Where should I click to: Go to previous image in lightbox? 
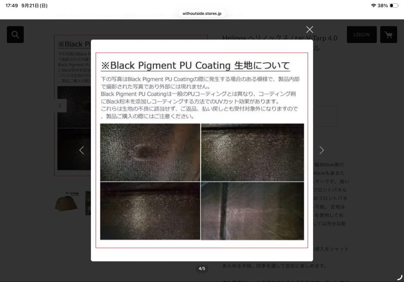(x=82, y=150)
